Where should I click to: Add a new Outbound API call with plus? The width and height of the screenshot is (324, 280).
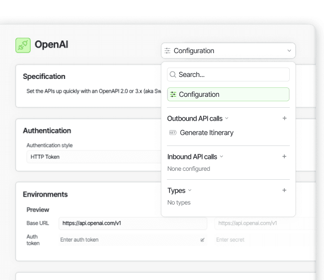pos(284,118)
